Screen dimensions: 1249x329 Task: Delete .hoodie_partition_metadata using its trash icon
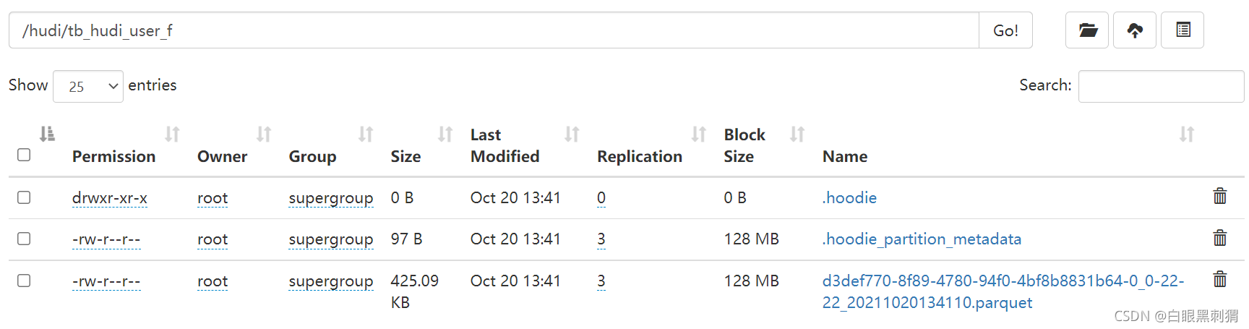click(x=1220, y=238)
